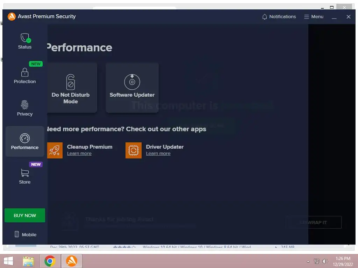Click the Driver Updater heading text
358x268 pixels.
(165, 147)
